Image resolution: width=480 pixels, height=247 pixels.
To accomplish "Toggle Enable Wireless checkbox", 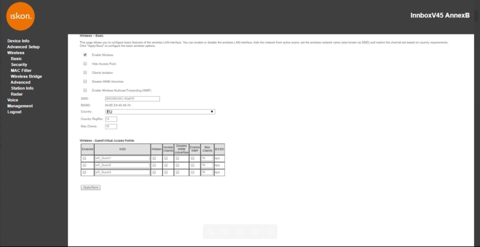I will click(85, 55).
